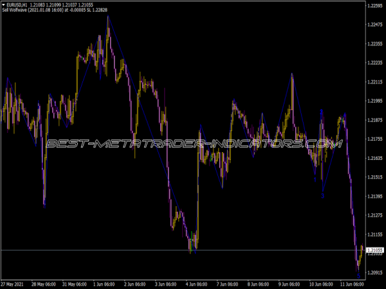386x289 pixels.
Task: Click the 1.22115 label on price scale
Action: 374,82
